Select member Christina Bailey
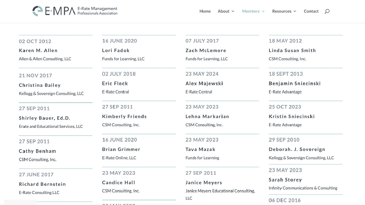This screenshot has width=365, height=205. tap(40, 85)
